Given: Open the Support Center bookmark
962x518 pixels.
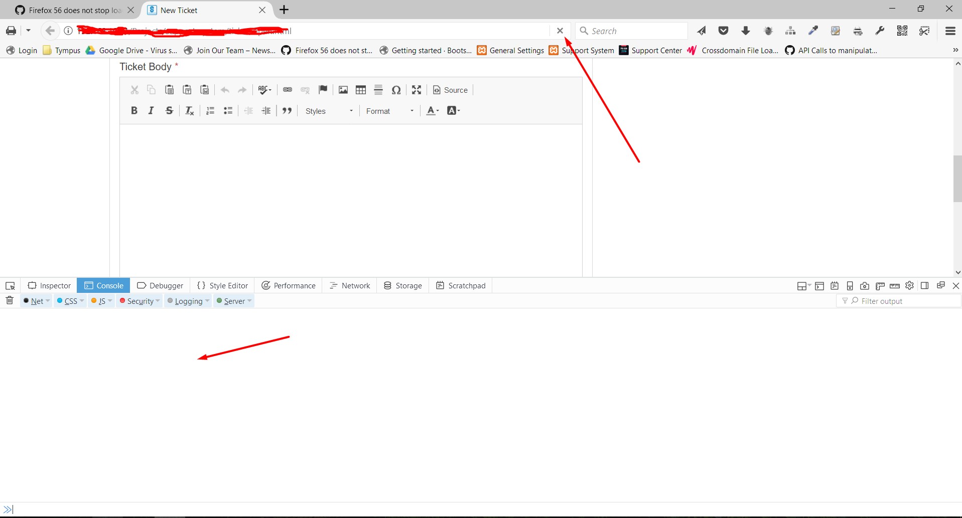Looking at the screenshot, I should click(650, 50).
